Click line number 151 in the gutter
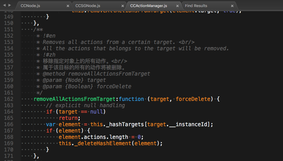 point(8,30)
